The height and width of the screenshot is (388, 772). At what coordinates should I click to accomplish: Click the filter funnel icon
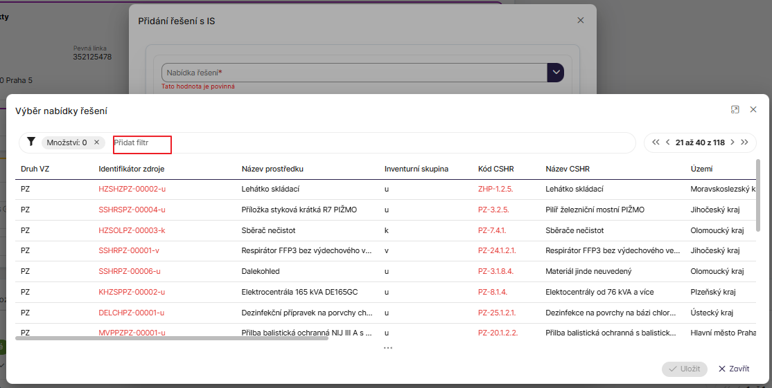30,142
